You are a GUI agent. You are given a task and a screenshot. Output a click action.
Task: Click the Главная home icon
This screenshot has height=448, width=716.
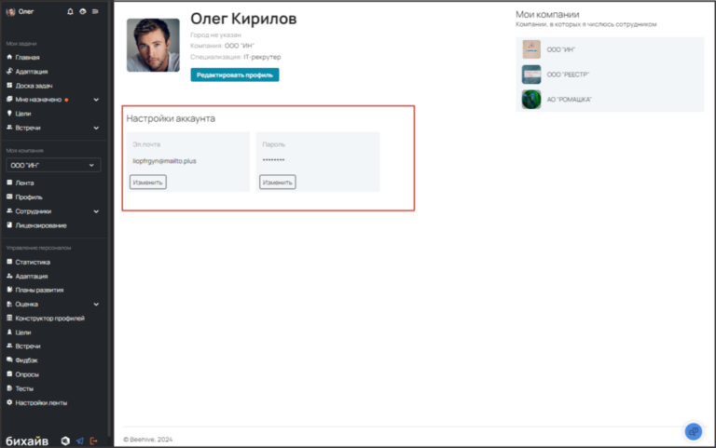(9, 58)
